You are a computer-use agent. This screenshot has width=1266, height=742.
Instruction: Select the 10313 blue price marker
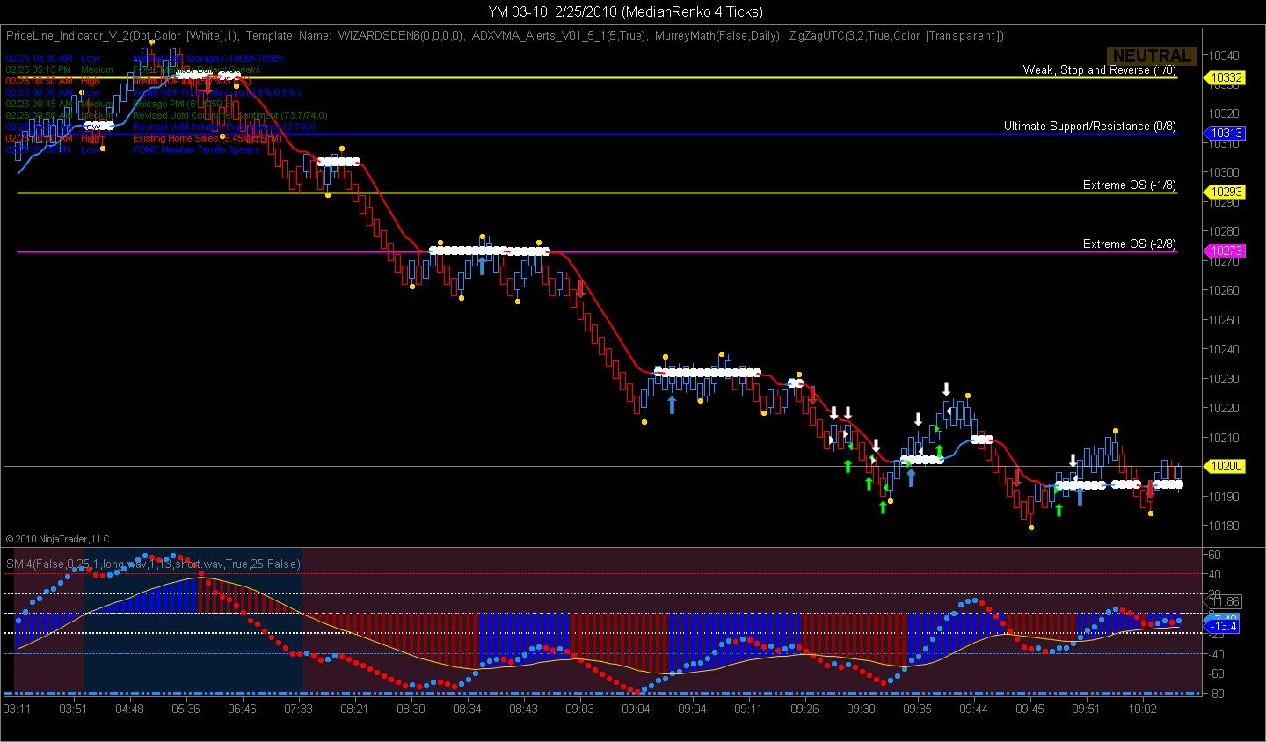(x=1225, y=134)
